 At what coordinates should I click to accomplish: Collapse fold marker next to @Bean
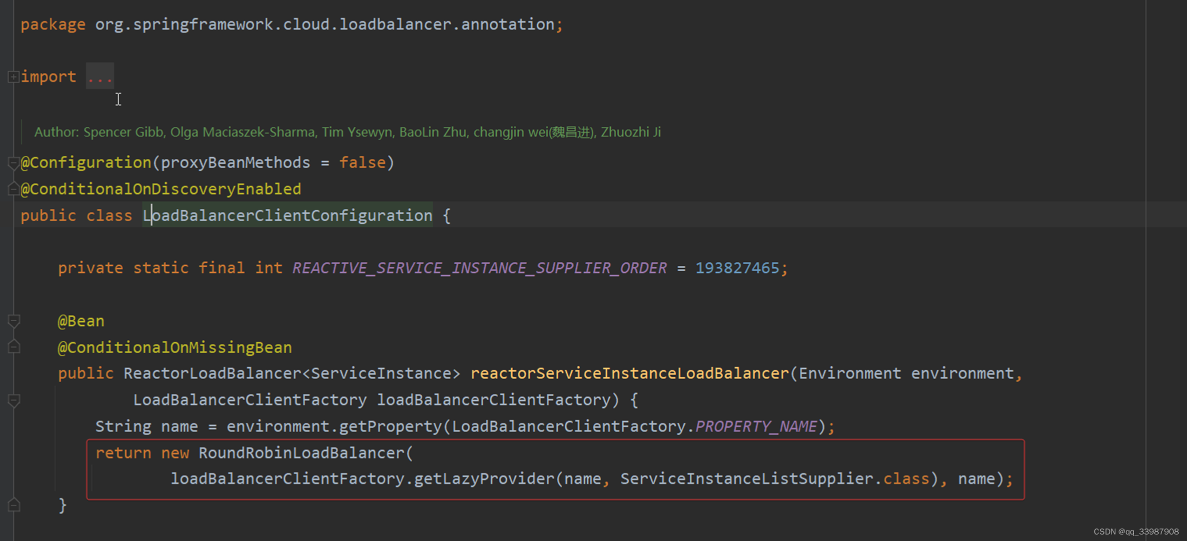pyautogui.click(x=14, y=321)
